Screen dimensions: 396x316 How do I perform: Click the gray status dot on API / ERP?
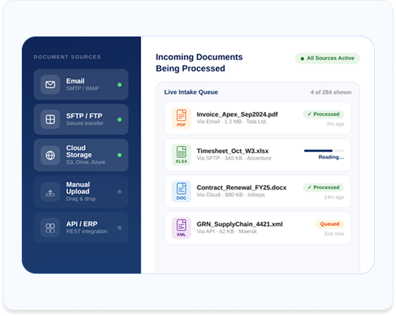[x=120, y=227]
